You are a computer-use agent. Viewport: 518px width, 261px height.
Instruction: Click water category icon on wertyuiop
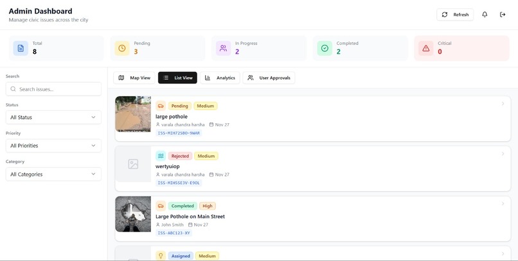coord(161,156)
